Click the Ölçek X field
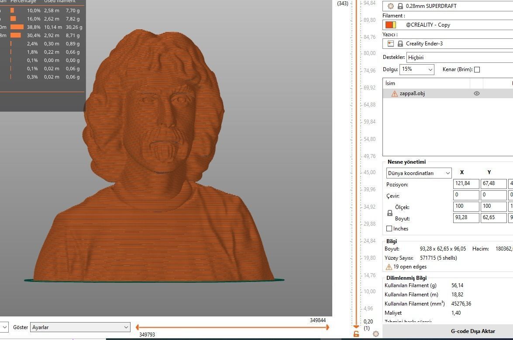Screen dimensions: 513x340 [466, 206]
